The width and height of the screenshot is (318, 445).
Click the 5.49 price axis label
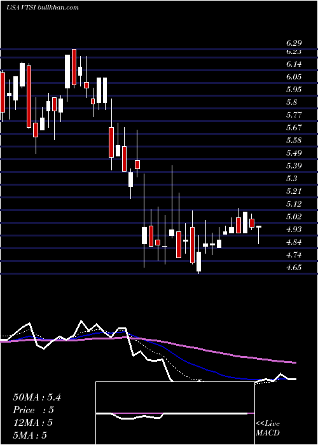click(x=294, y=153)
